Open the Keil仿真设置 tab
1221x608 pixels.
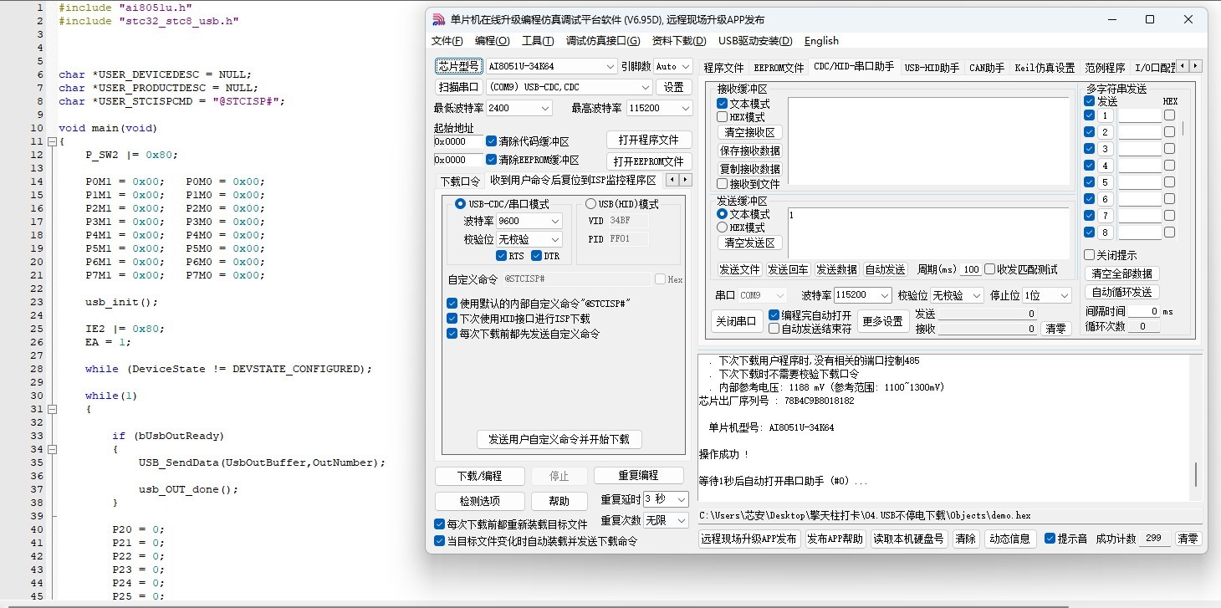click(1045, 68)
